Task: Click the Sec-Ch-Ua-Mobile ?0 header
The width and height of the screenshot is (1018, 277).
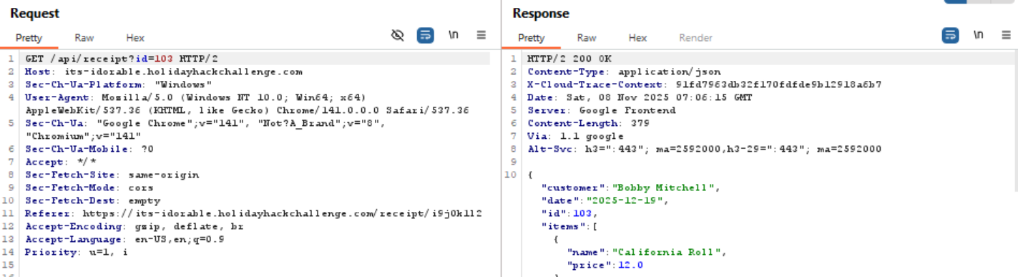Action: point(89,149)
